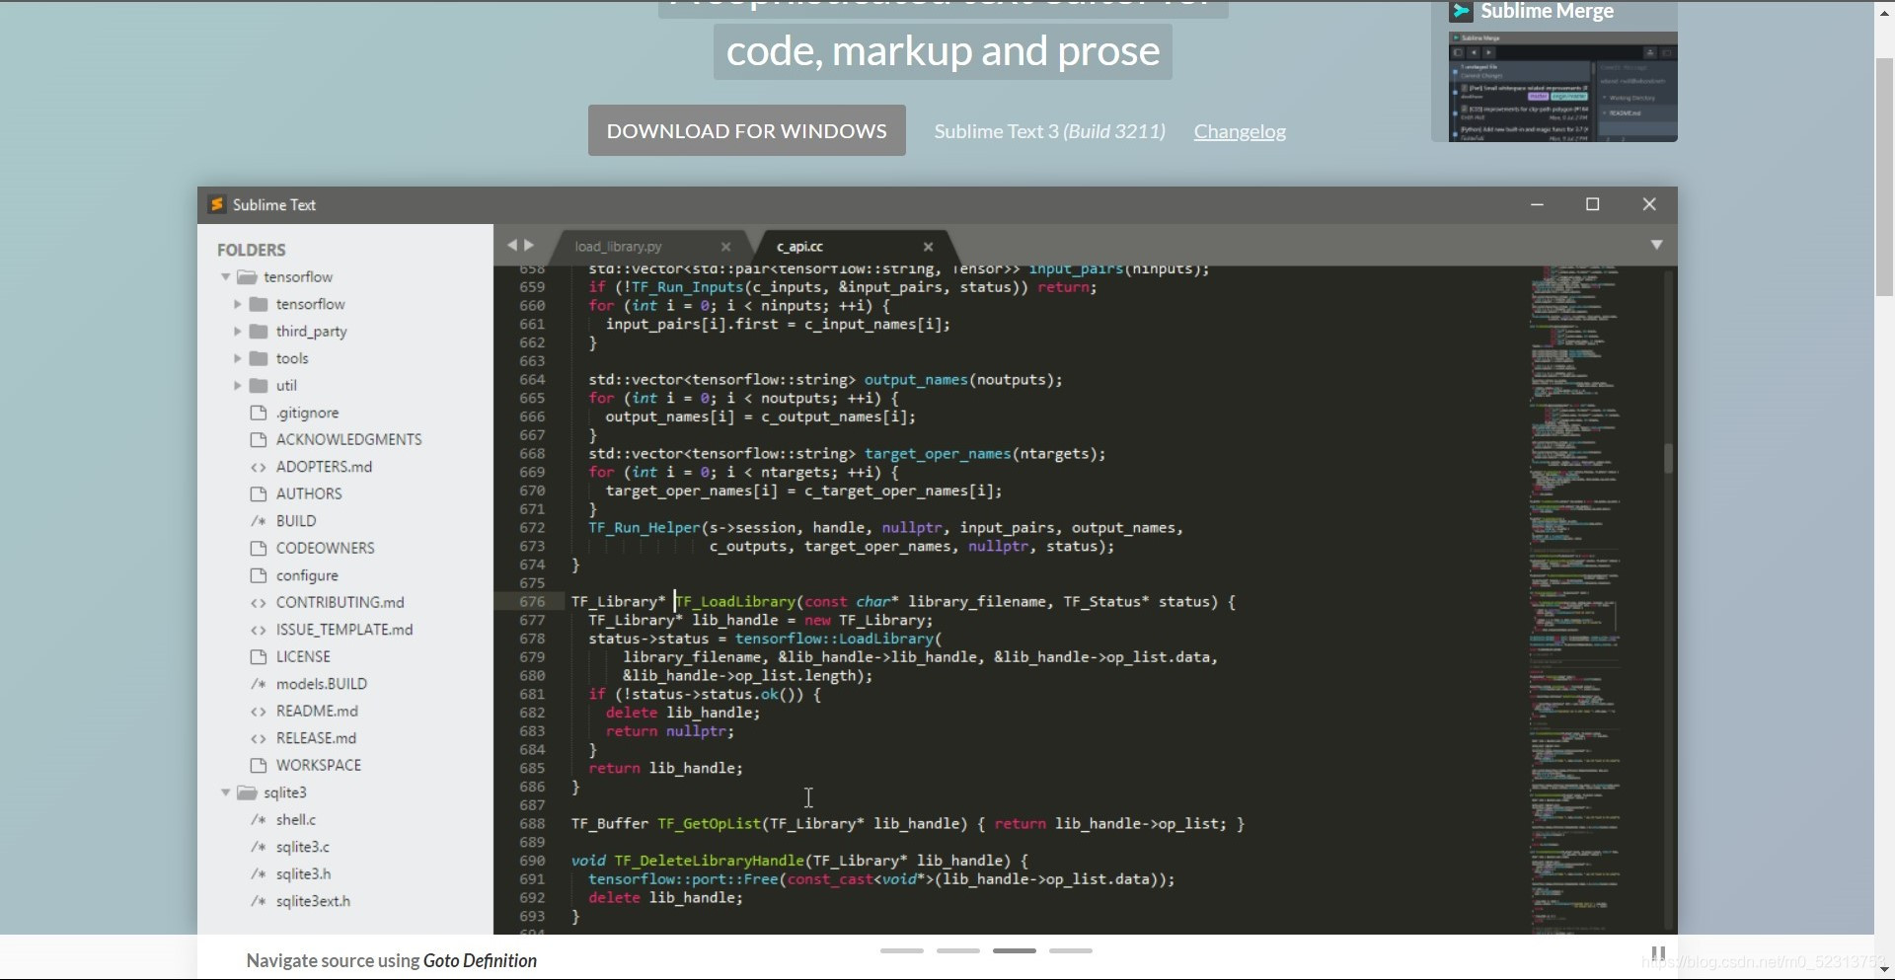Image resolution: width=1895 pixels, height=980 pixels.
Task: Click the FOLDERS sidebar heading
Action: 251,250
